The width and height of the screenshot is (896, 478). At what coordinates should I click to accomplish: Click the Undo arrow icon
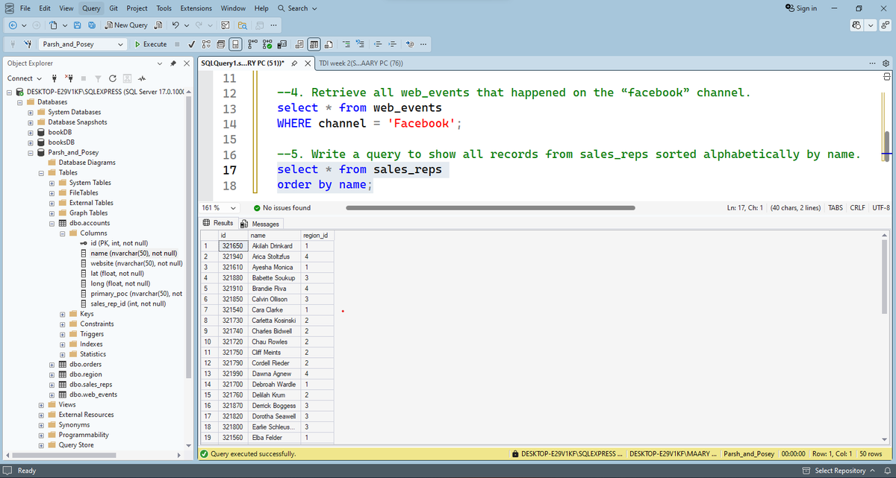(x=175, y=25)
